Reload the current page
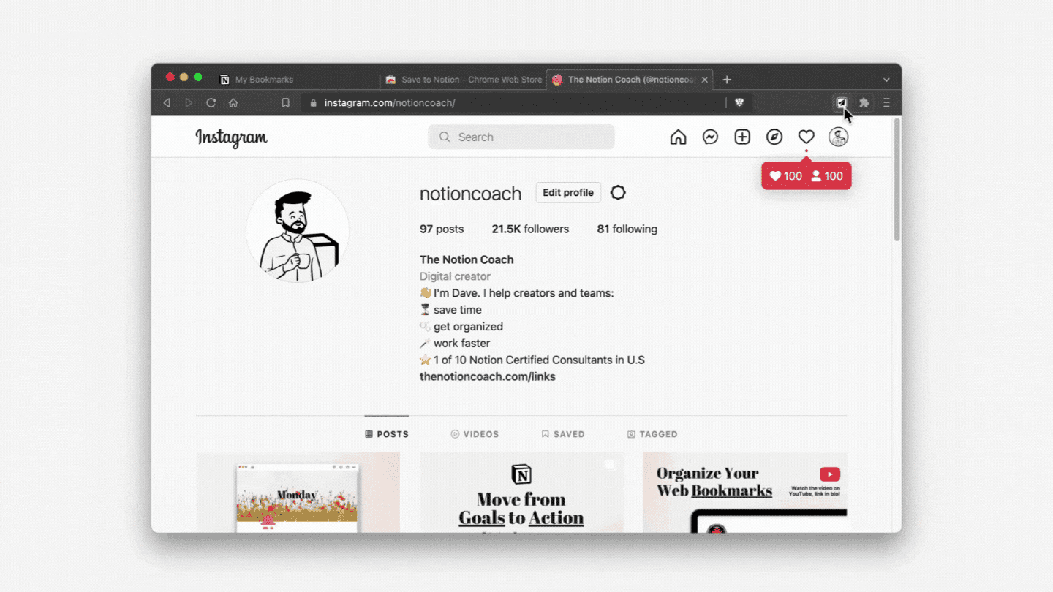Image resolution: width=1053 pixels, height=592 pixels. point(211,103)
